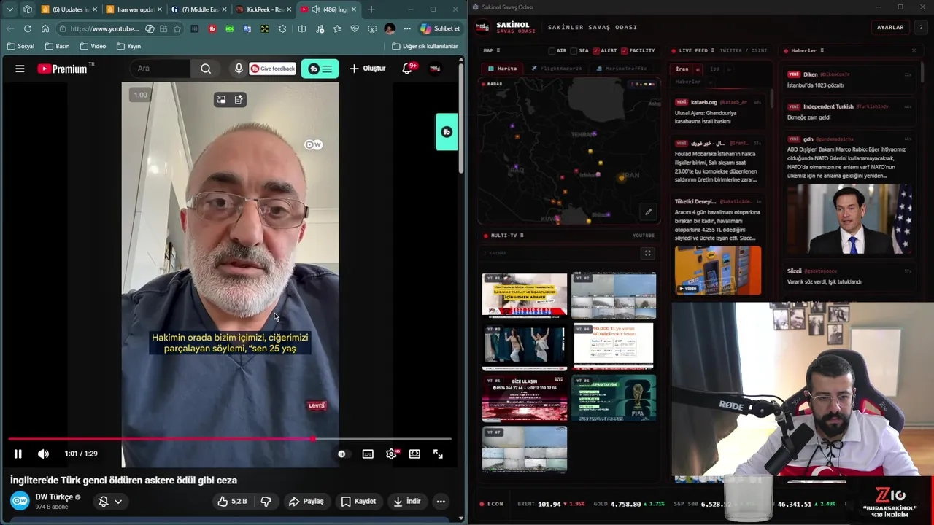Open more actions menu below video
934x525 pixels.
[x=441, y=501]
